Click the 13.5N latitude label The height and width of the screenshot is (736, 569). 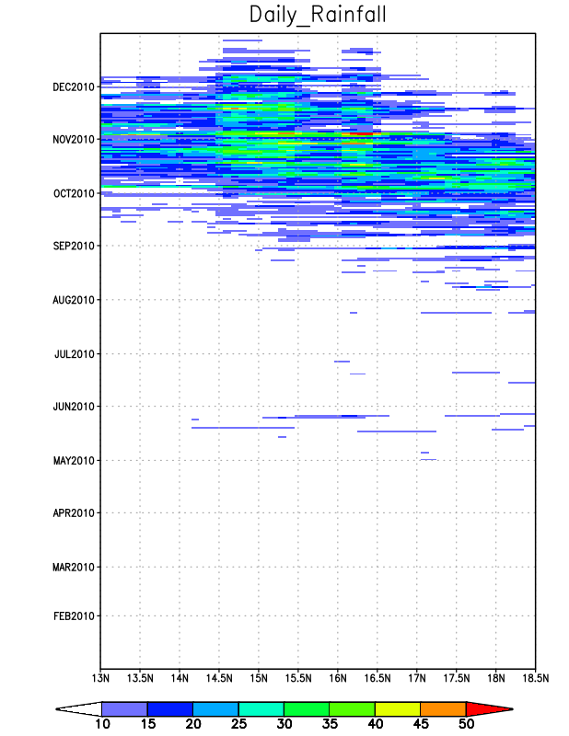140,678
